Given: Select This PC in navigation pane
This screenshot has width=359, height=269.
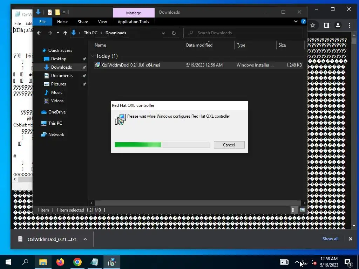Looking at the screenshot, I should click(x=55, y=123).
